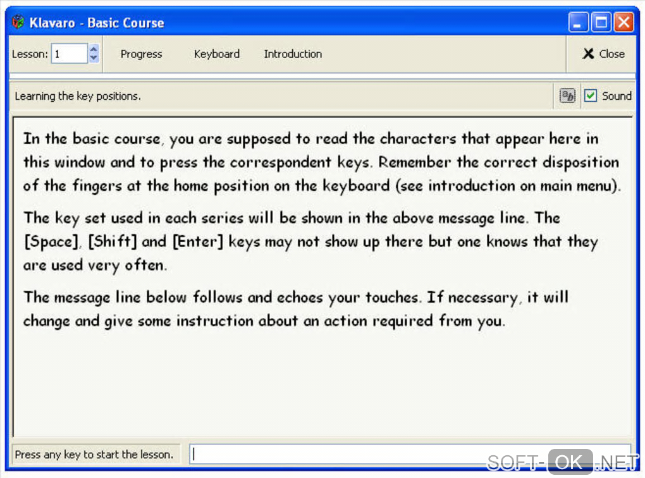
Task: Focus the typing entry field at bottom
Action: 410,454
